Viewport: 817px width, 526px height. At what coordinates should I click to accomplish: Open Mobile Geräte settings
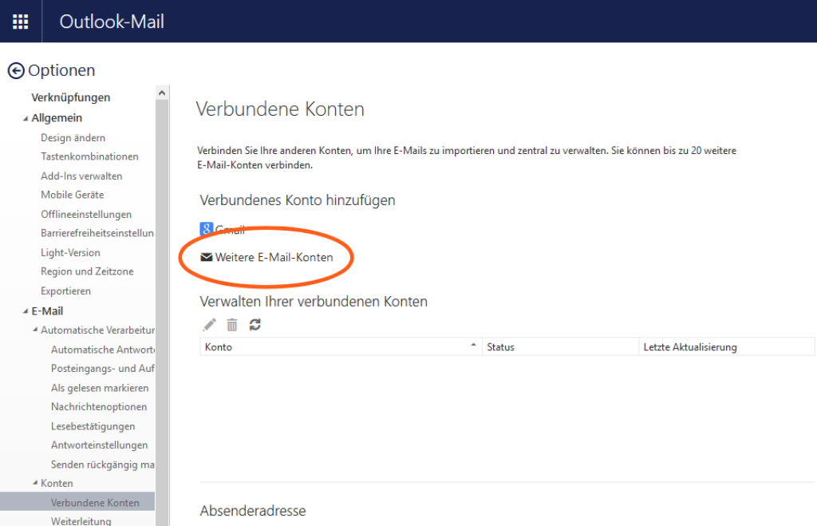(73, 195)
